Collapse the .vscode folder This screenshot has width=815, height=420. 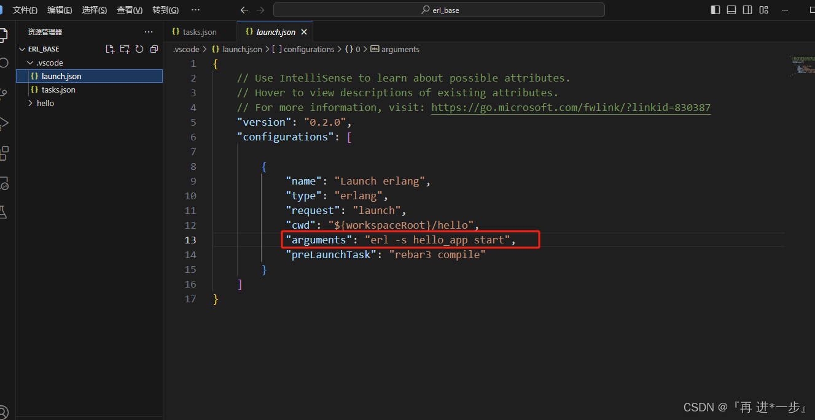(x=29, y=62)
